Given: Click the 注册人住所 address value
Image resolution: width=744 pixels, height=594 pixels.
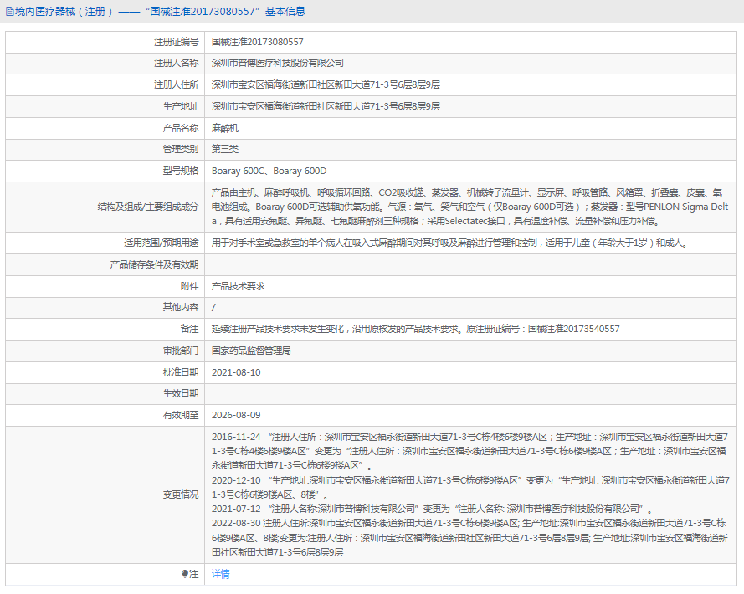Looking at the screenshot, I should [x=326, y=85].
